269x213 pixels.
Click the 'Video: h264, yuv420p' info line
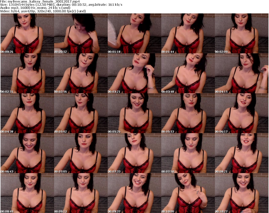(x=43, y=11)
